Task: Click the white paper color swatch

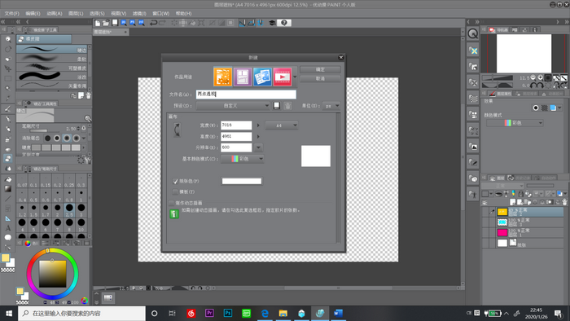Action: coord(242,181)
